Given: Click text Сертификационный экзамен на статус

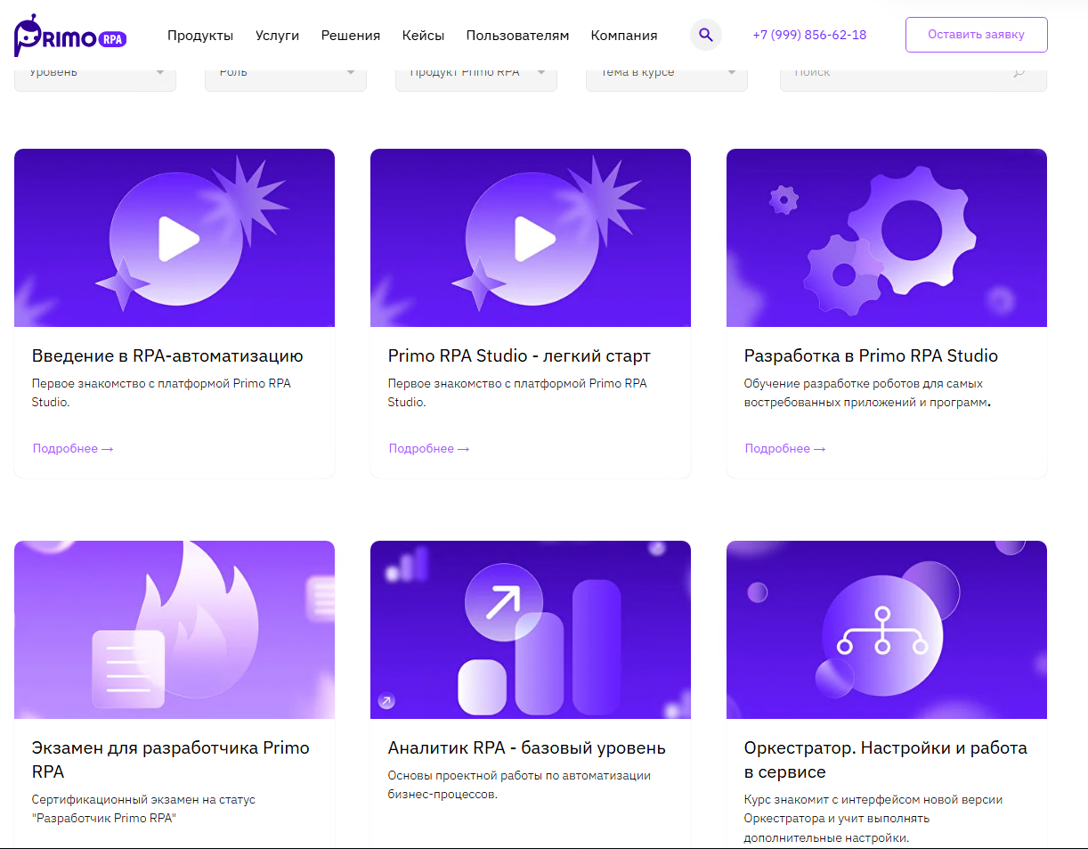Looking at the screenshot, I should click(143, 799).
